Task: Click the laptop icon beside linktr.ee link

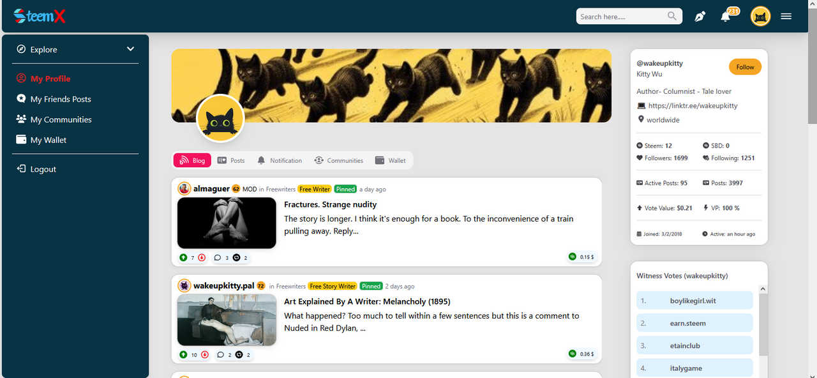Action: click(x=641, y=105)
